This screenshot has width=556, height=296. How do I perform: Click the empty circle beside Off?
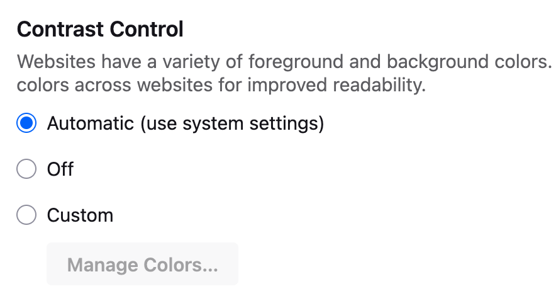click(26, 169)
